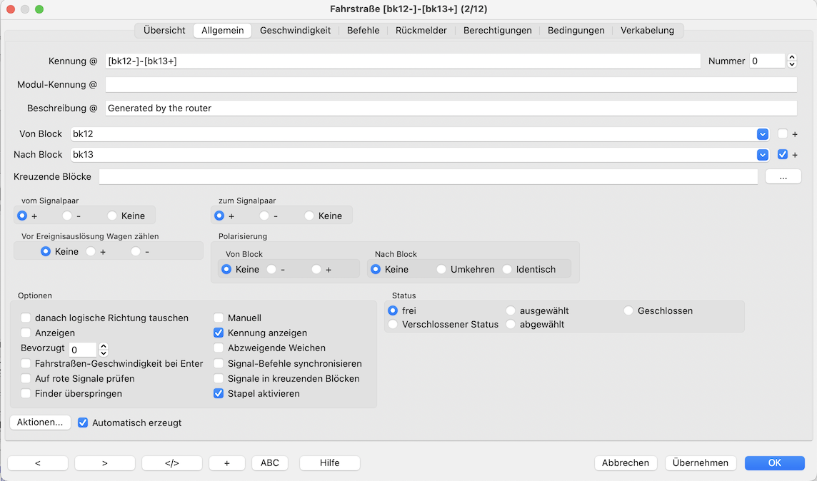Open the Verkabelung tab
The height and width of the screenshot is (481, 817).
click(x=647, y=31)
